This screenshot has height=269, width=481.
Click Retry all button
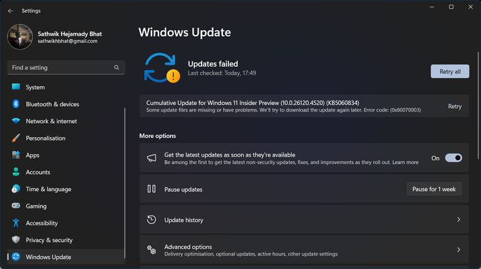(450, 71)
